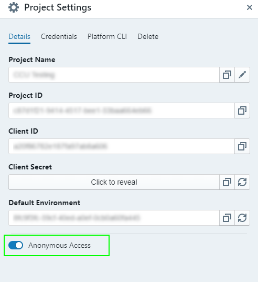Focus the Project Name text field
The height and width of the screenshot is (282, 258).
click(114, 75)
